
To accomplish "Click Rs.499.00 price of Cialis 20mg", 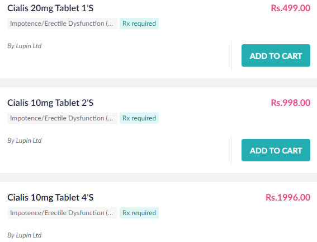I will 291,8.
